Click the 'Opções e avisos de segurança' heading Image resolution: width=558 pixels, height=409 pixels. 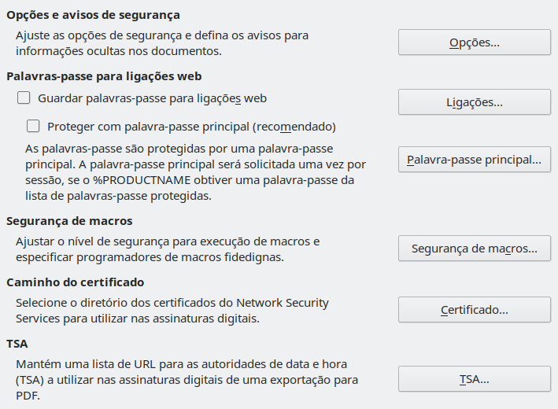click(x=93, y=15)
